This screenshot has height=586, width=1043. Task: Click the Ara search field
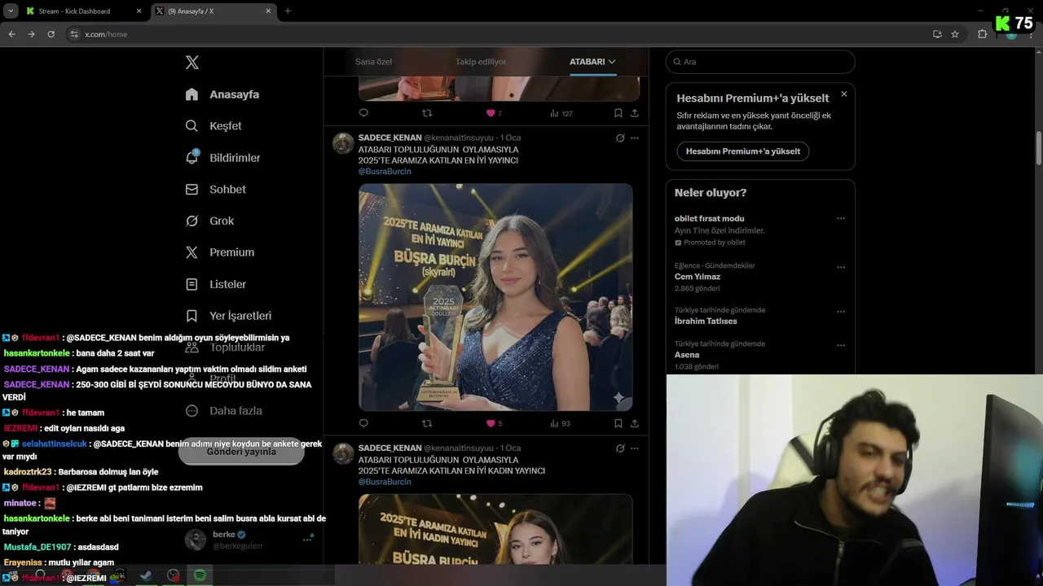760,62
